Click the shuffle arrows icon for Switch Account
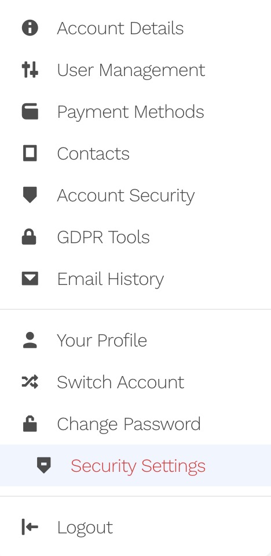This screenshot has width=271, height=556. point(30,382)
